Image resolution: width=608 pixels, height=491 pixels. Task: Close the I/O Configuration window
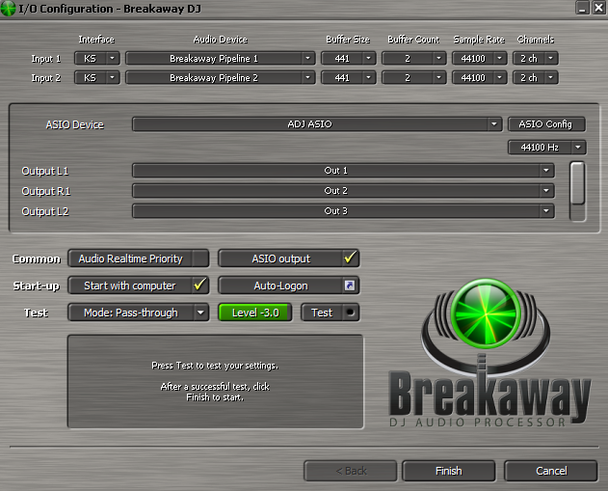click(598, 8)
